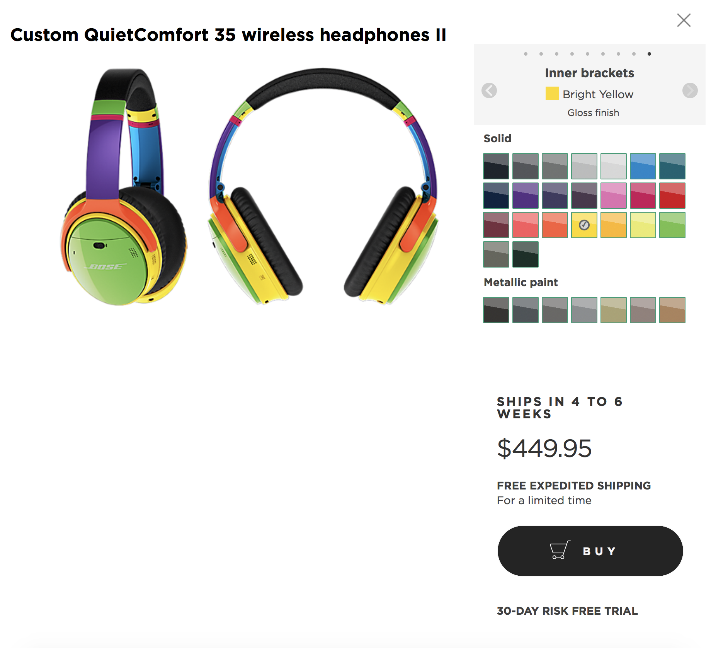The image size is (711, 648).
Task: Jump to the fifth step dot
Action: 587,54
